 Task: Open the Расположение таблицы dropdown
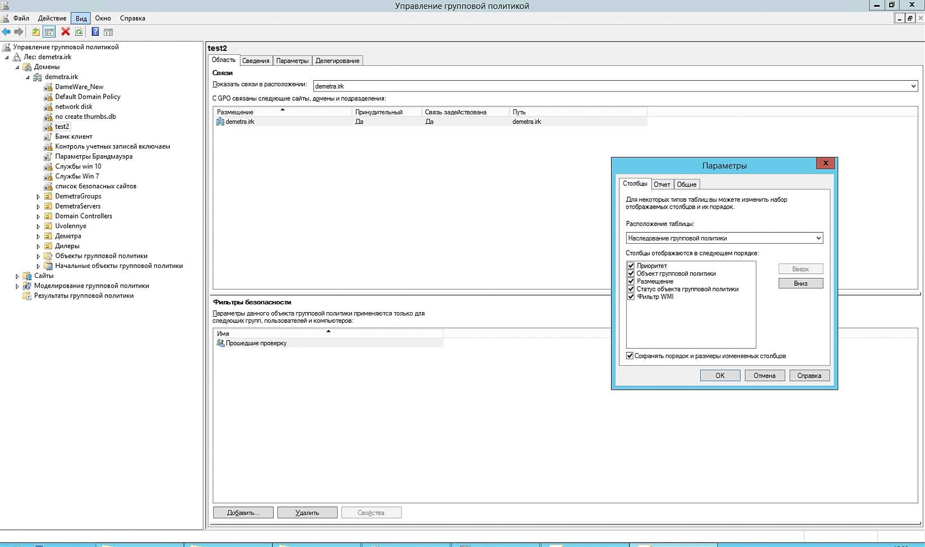[x=818, y=238]
